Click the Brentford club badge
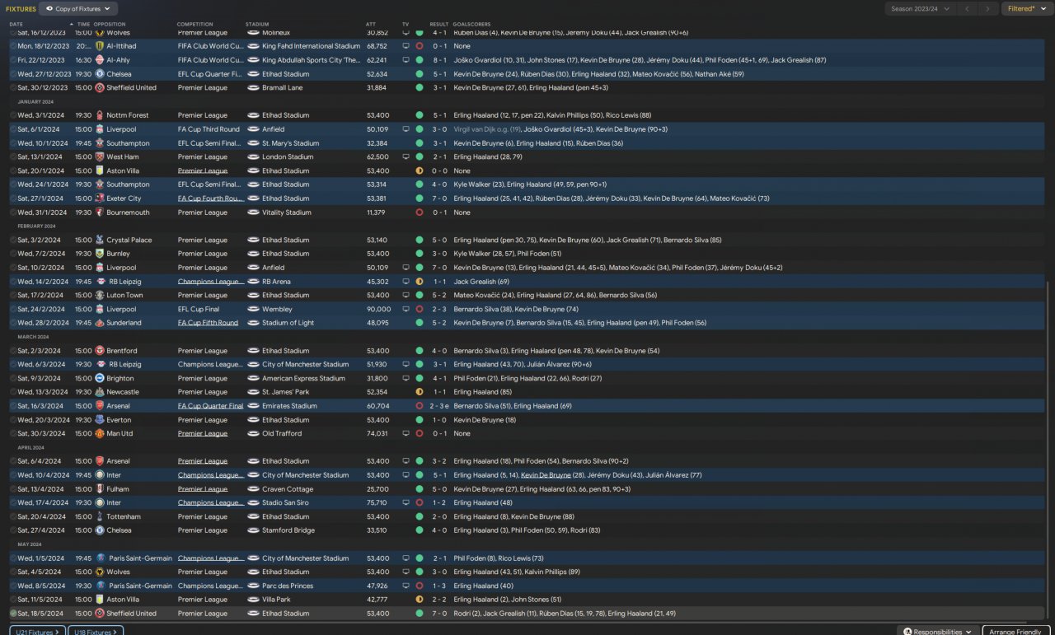Viewport: 1055px width, 635px height. coord(100,351)
